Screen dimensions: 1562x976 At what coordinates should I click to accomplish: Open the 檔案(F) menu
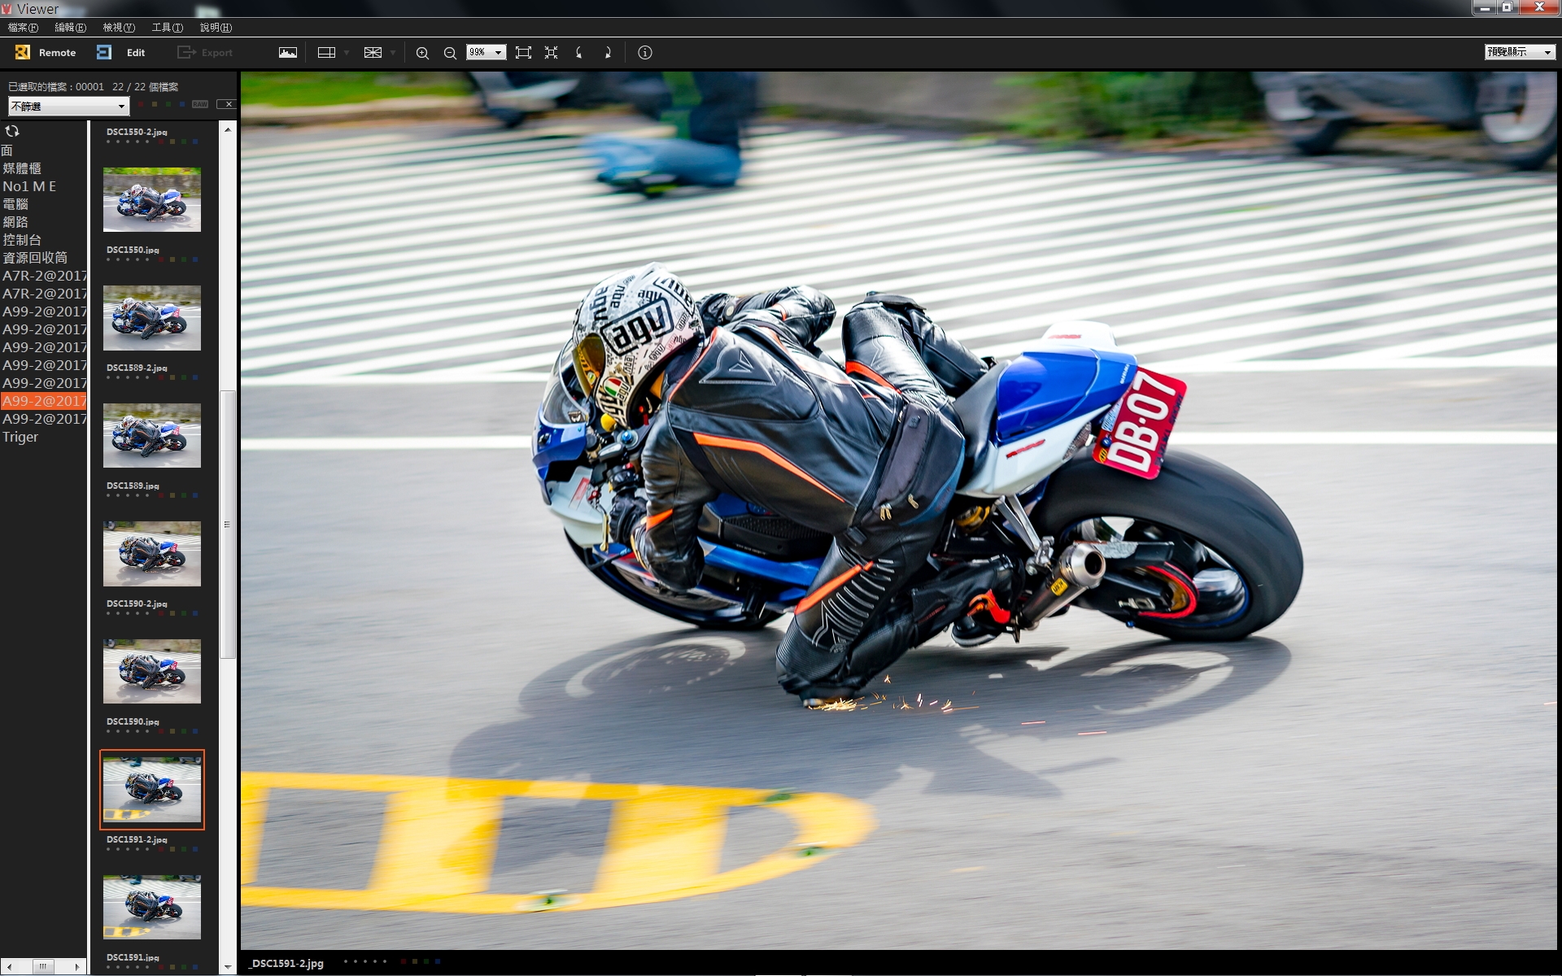pyautogui.click(x=23, y=28)
